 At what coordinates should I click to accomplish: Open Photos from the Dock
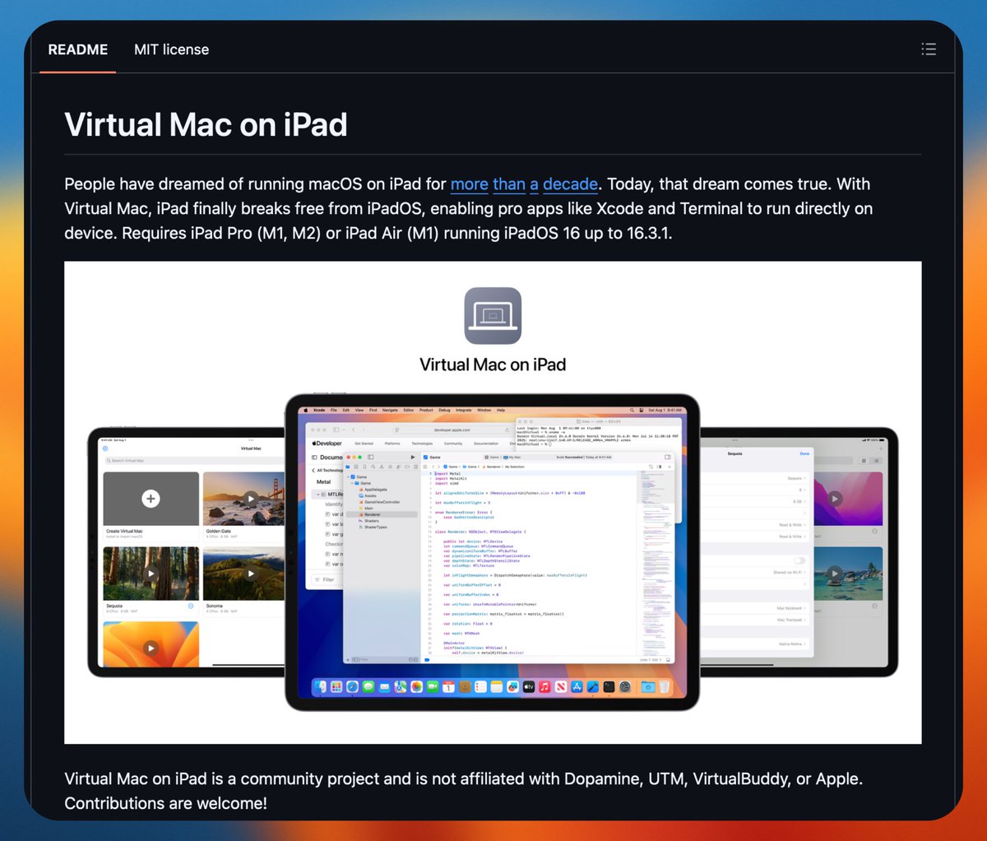point(416,686)
